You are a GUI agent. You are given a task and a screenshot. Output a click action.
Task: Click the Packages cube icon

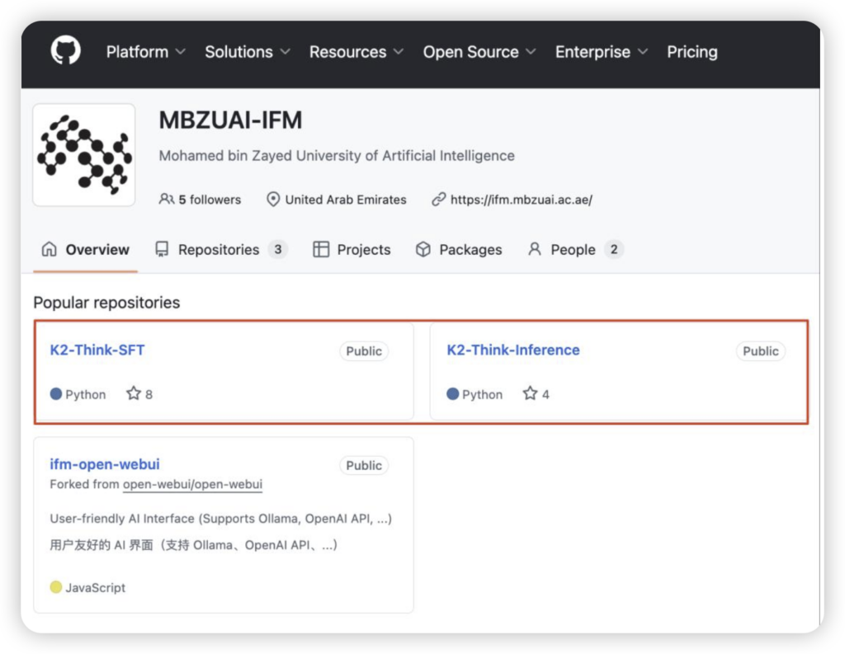(x=423, y=249)
